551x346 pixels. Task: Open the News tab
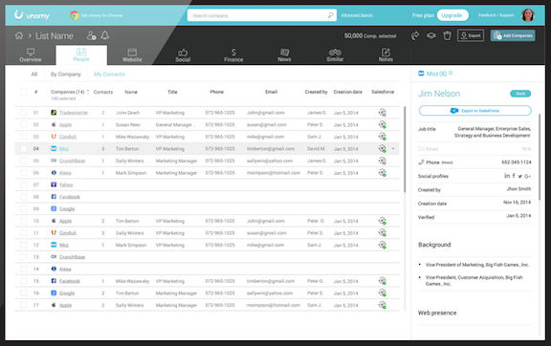284,55
